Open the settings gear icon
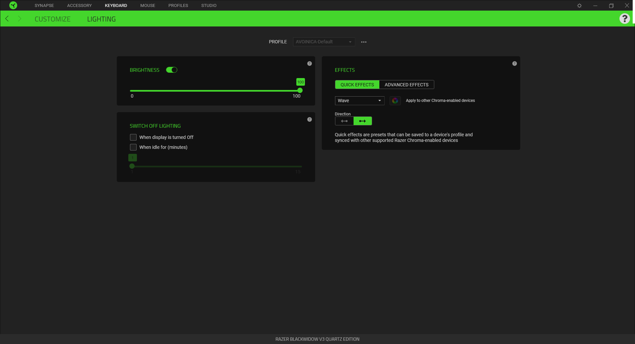635x344 pixels. (579, 6)
